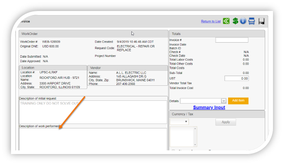The image size is (284, 165).
Task: Click the UST amount field
Action: tap(236, 78)
